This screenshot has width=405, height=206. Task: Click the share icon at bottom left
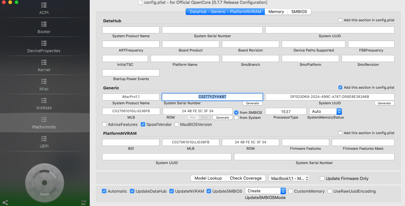(5, 202)
